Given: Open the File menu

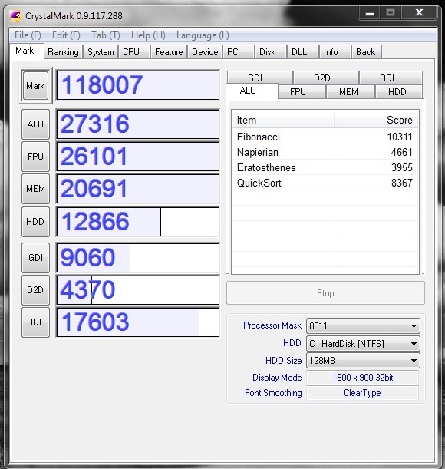Looking at the screenshot, I should point(28,35).
